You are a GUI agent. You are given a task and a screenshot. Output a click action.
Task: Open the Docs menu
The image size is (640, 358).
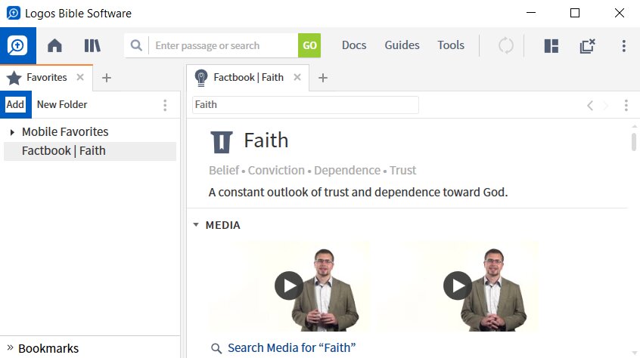pyautogui.click(x=354, y=45)
